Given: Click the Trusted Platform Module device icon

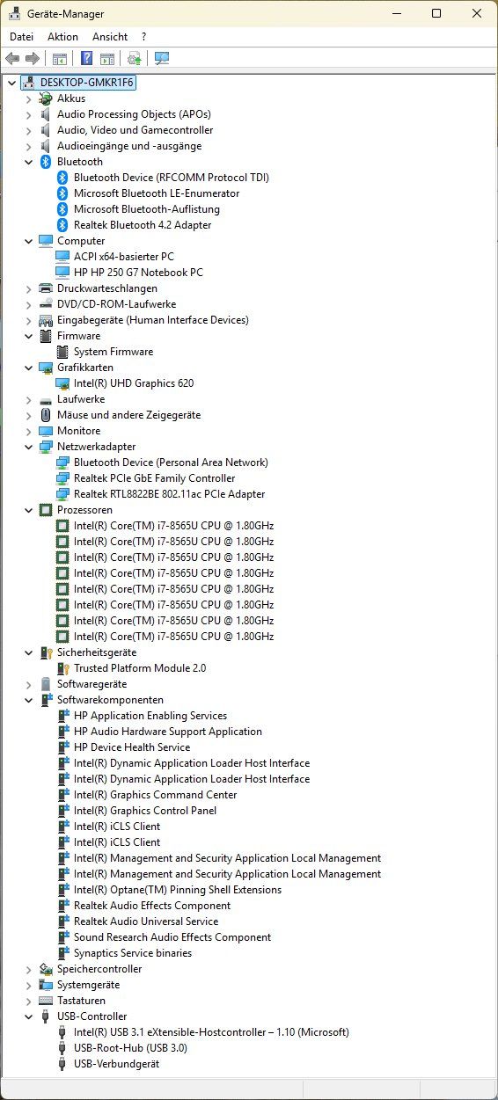Looking at the screenshot, I should (62, 668).
